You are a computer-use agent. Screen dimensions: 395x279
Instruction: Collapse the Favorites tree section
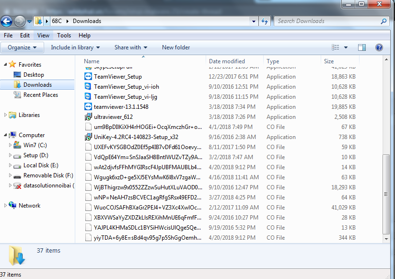tap(5, 65)
